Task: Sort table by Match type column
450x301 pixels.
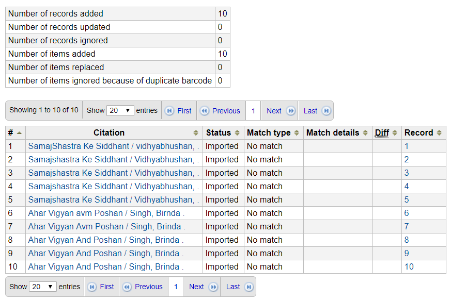Action: pos(273,133)
